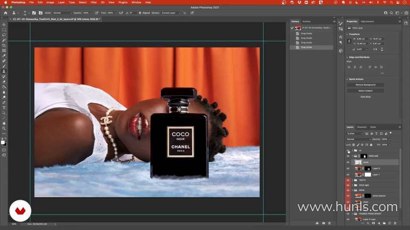This screenshot has width=410, height=230.
Task: Select the Horizontal Type tool
Action: (x=4, y=107)
